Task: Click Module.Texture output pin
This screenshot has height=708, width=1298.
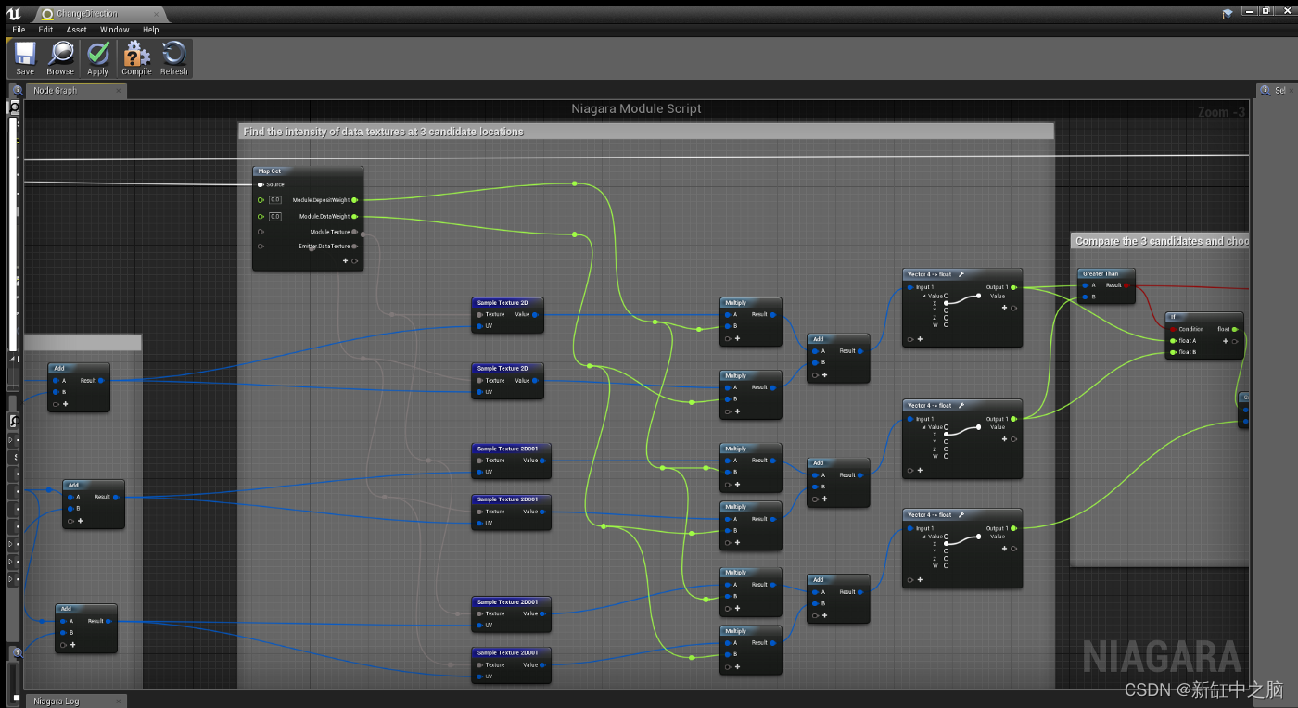Action: 354,232
